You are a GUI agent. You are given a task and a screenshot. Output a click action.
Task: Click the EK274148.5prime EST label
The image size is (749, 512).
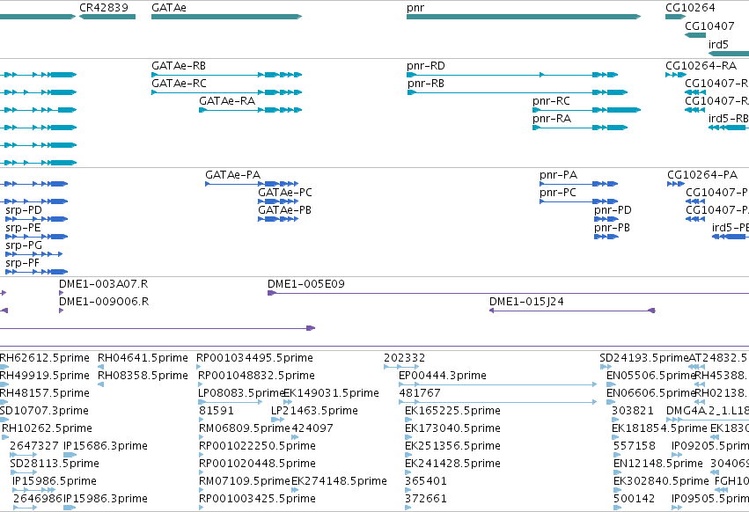(x=339, y=481)
